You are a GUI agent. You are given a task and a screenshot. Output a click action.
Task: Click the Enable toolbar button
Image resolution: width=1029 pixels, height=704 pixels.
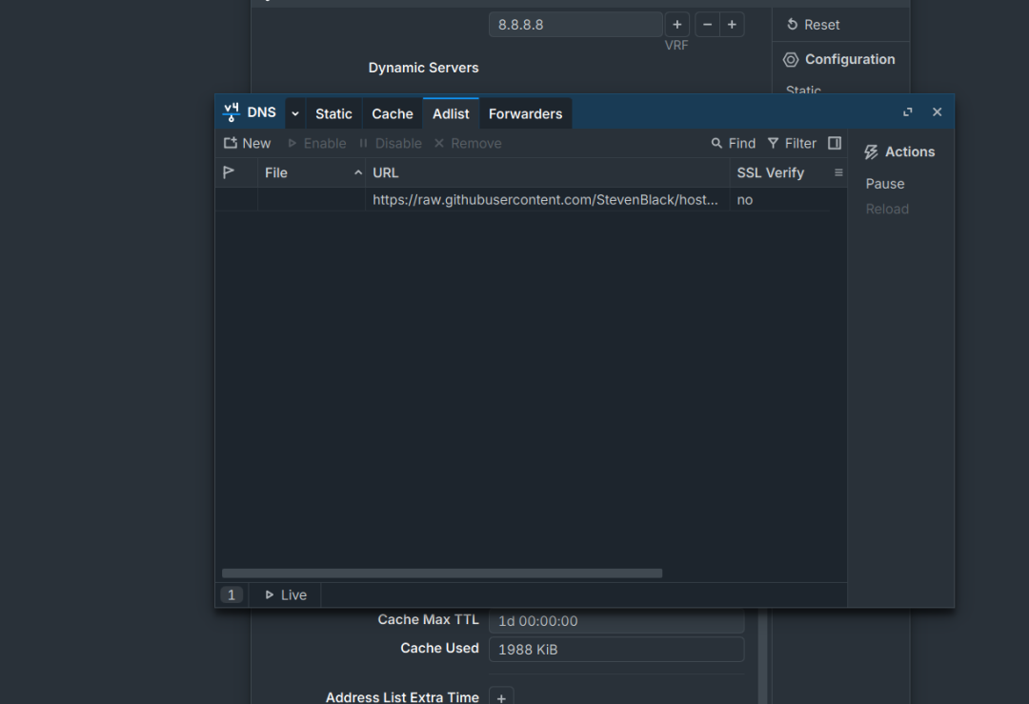pos(317,143)
